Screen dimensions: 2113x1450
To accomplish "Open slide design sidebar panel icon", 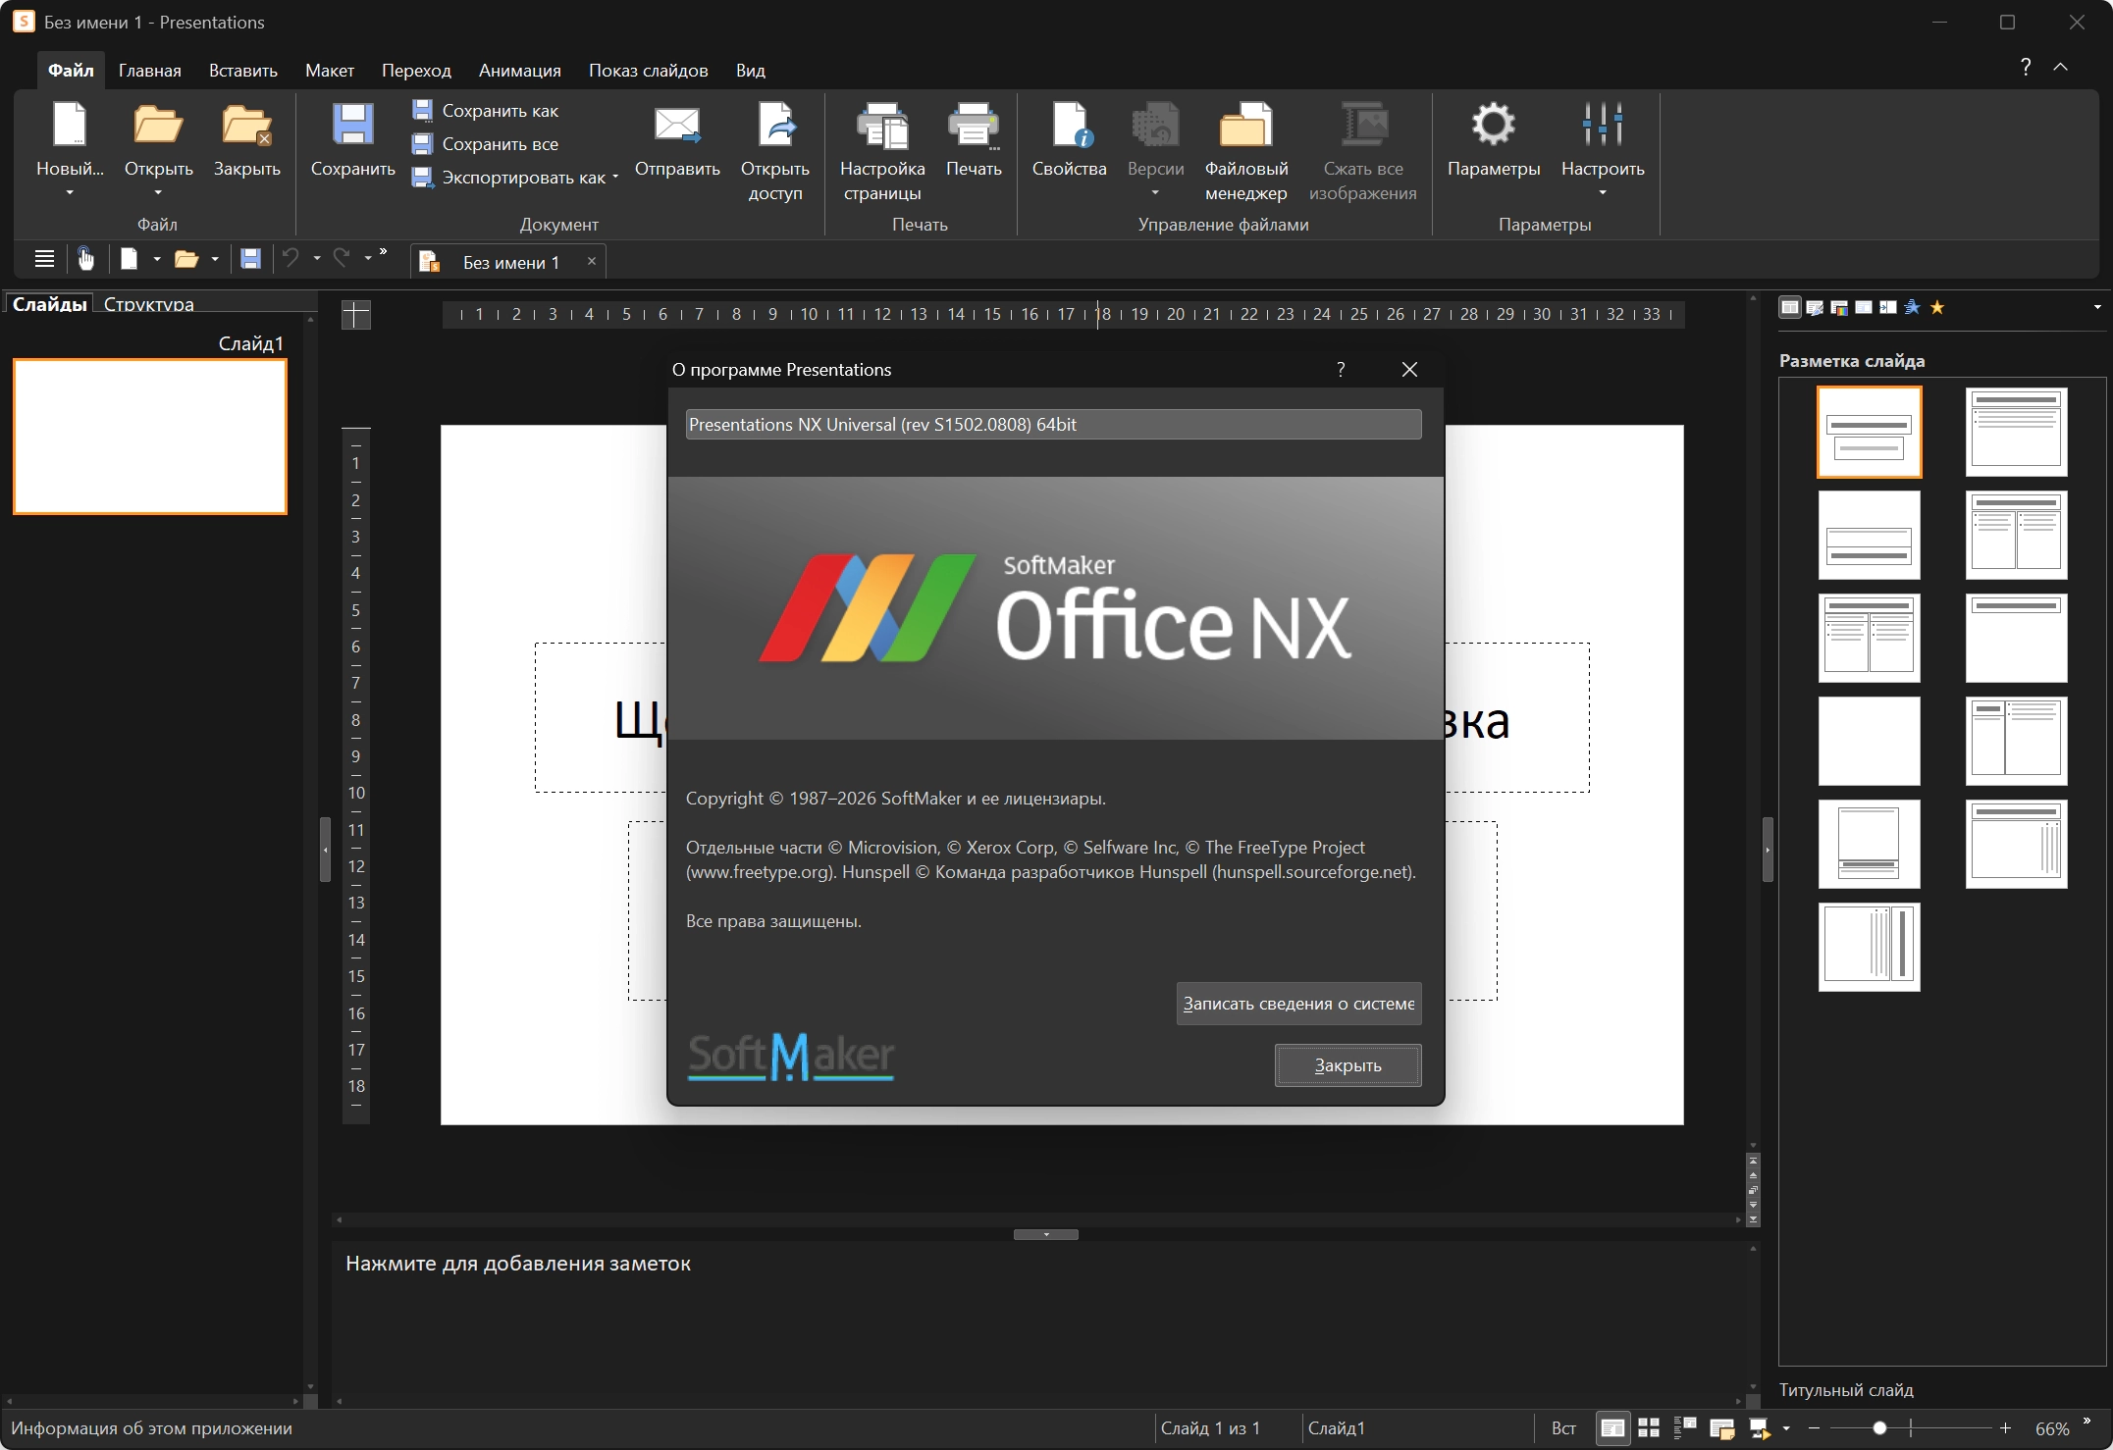I will 1815,308.
